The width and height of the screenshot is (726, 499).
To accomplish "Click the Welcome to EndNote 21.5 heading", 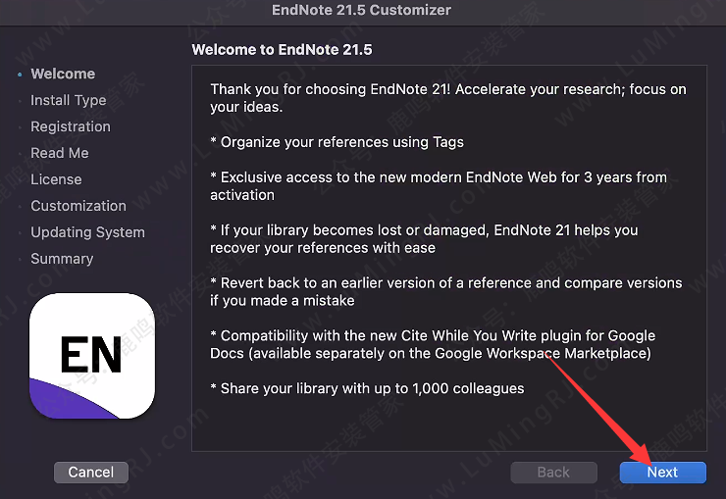I will (282, 49).
